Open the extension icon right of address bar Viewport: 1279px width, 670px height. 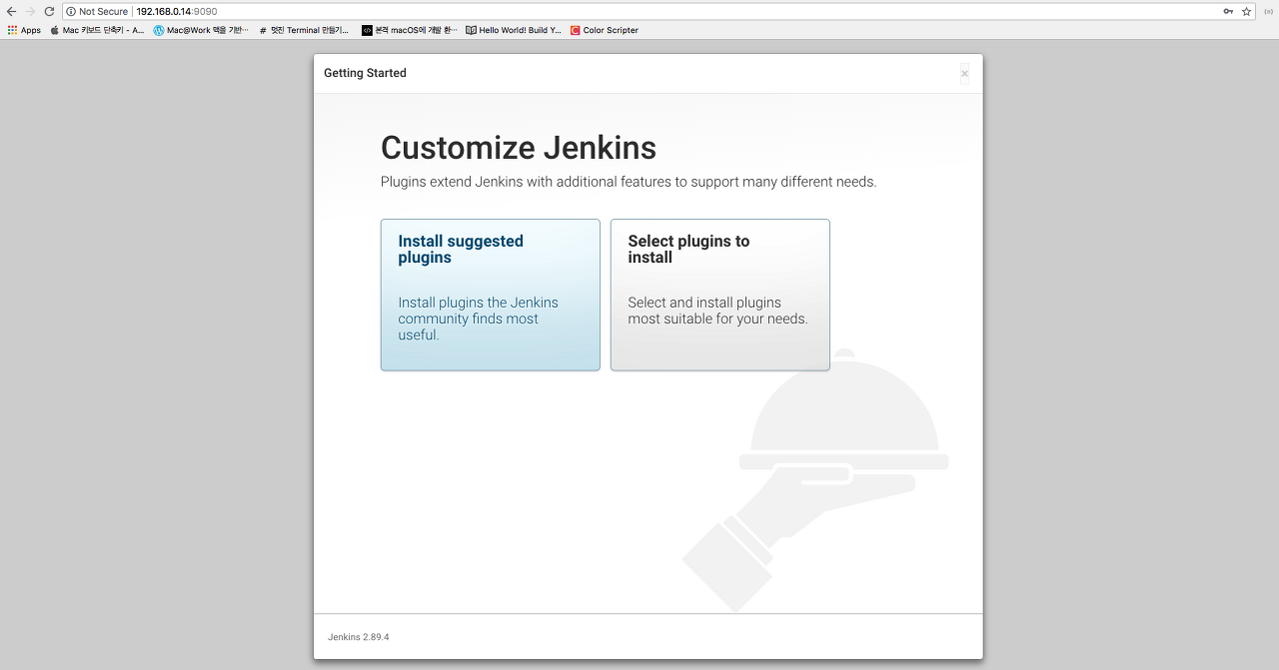pos(1268,11)
